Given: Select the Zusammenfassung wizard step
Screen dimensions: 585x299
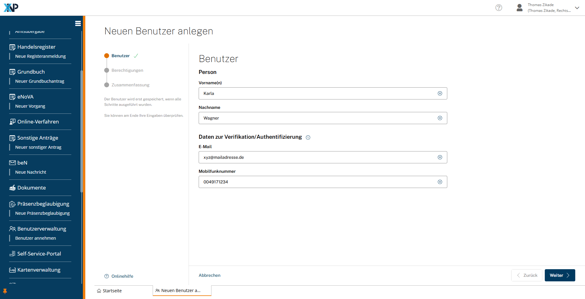Looking at the screenshot, I should click(x=130, y=85).
